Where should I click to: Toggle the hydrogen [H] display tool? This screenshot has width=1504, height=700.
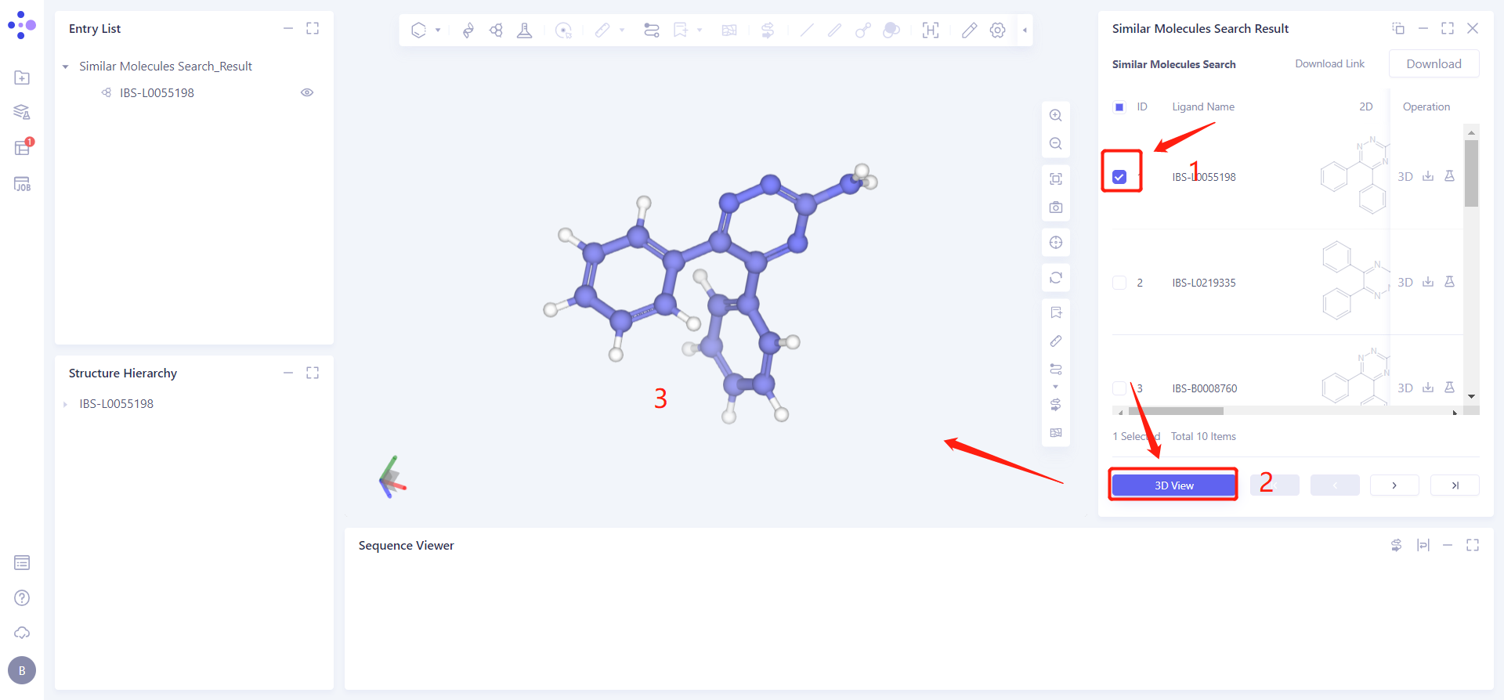tap(931, 30)
